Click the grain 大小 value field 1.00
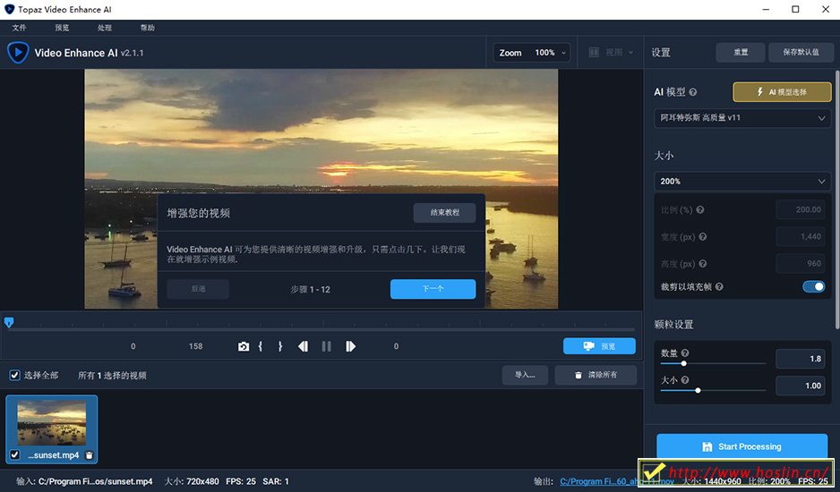Viewport: 840px width, 492px height. coord(801,386)
